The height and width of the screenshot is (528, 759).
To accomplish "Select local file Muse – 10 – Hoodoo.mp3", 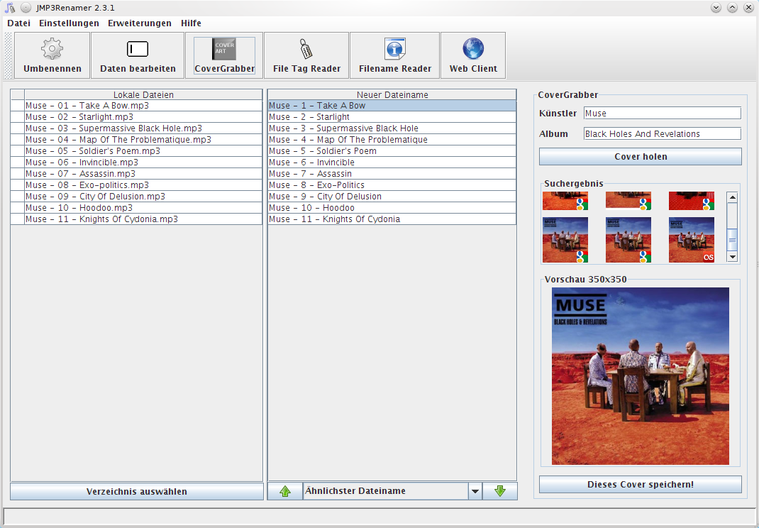I will pos(143,208).
